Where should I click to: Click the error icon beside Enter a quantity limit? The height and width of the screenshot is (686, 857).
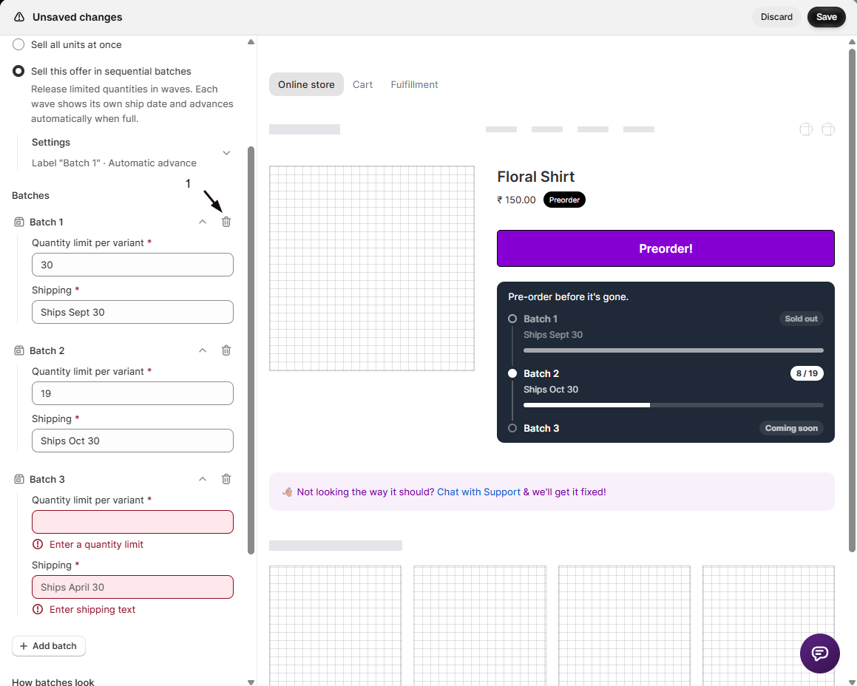click(38, 544)
